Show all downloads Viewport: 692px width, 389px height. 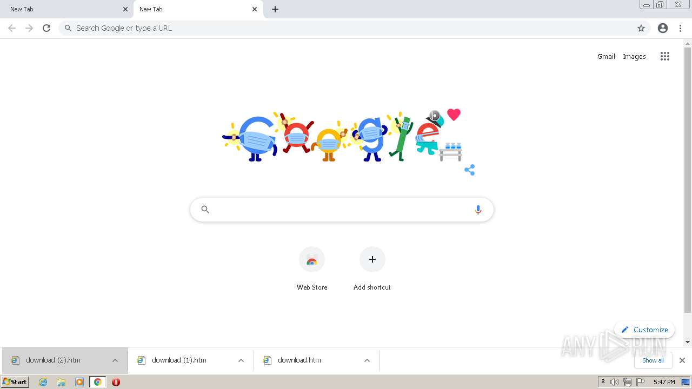pyautogui.click(x=653, y=360)
